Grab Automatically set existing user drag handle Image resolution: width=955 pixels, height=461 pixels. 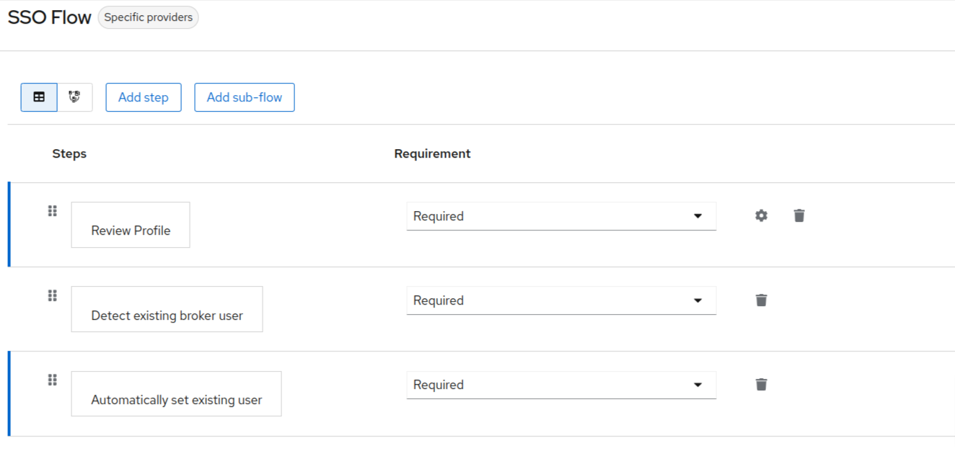point(53,380)
